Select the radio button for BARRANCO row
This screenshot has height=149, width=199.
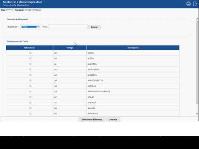(30, 113)
